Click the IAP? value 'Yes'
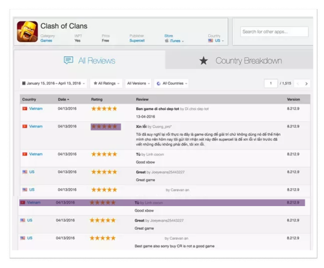This screenshot has height=268, width=324. pos(77,41)
